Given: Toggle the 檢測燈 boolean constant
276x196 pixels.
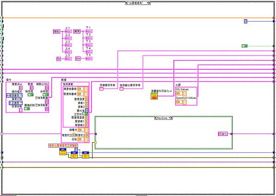Looking at the screenshot, I should point(30,95).
